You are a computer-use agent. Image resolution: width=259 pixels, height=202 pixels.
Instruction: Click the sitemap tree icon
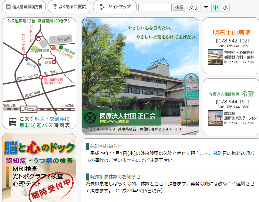point(102,7)
